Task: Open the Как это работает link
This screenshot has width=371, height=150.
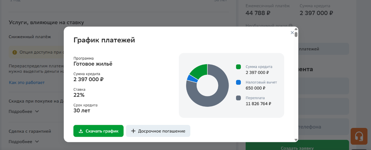Action: 27,83
